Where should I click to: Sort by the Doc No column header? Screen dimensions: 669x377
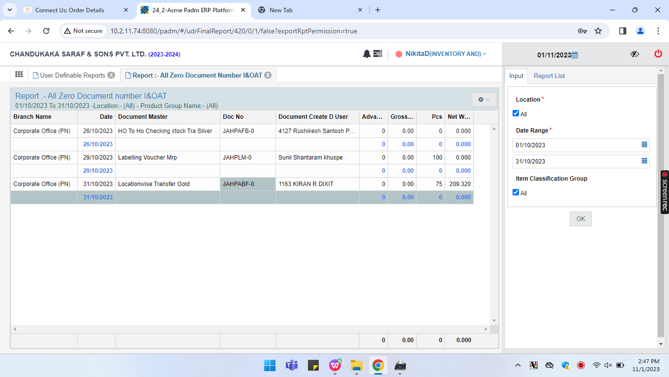click(x=247, y=117)
